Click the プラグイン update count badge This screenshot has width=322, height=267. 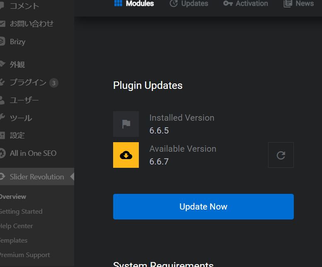click(53, 83)
